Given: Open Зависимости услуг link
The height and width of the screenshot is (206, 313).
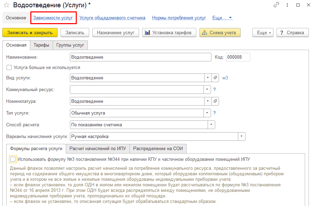Looking at the screenshot, I should pyautogui.click(x=53, y=18).
